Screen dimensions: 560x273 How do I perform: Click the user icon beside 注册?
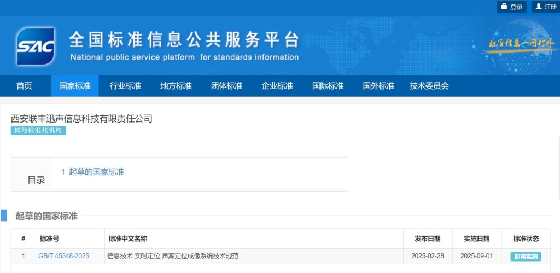[539, 7]
